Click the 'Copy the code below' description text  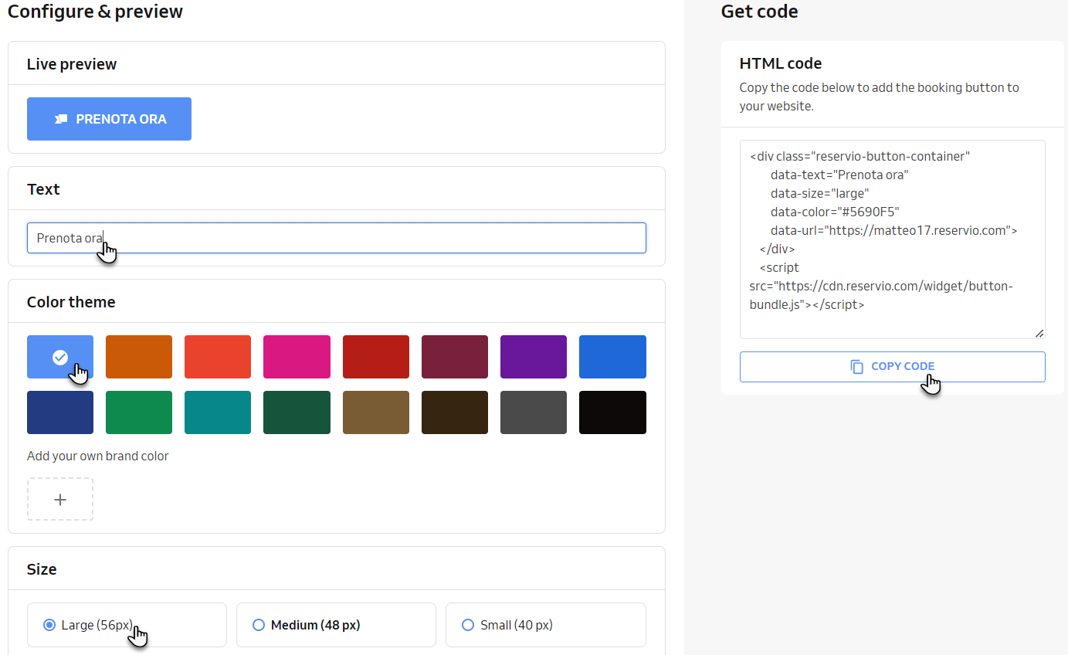tap(879, 97)
